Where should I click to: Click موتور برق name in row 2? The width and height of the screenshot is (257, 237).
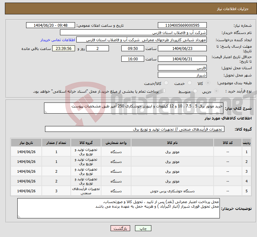(x=172, y=162)
